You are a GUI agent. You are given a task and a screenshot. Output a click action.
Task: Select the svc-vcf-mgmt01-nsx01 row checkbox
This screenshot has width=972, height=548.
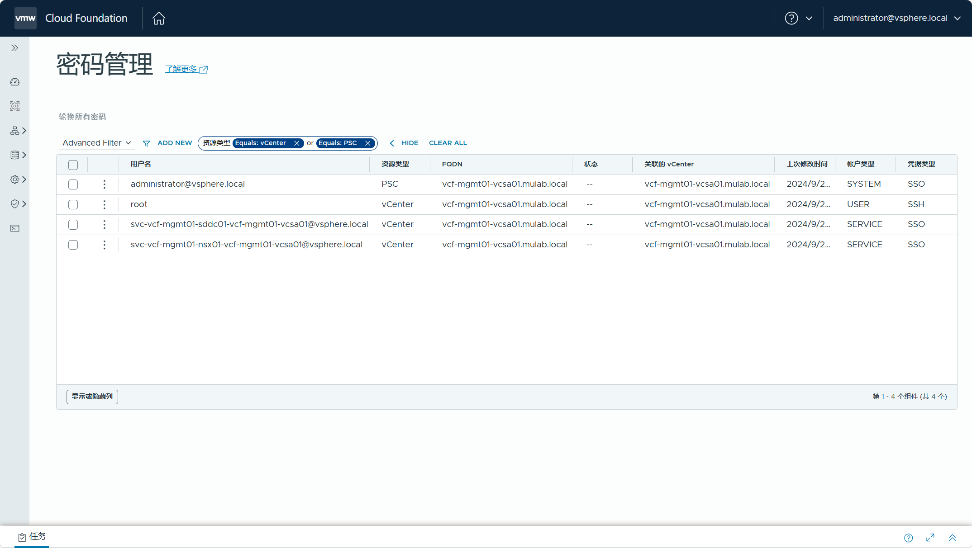[73, 245]
